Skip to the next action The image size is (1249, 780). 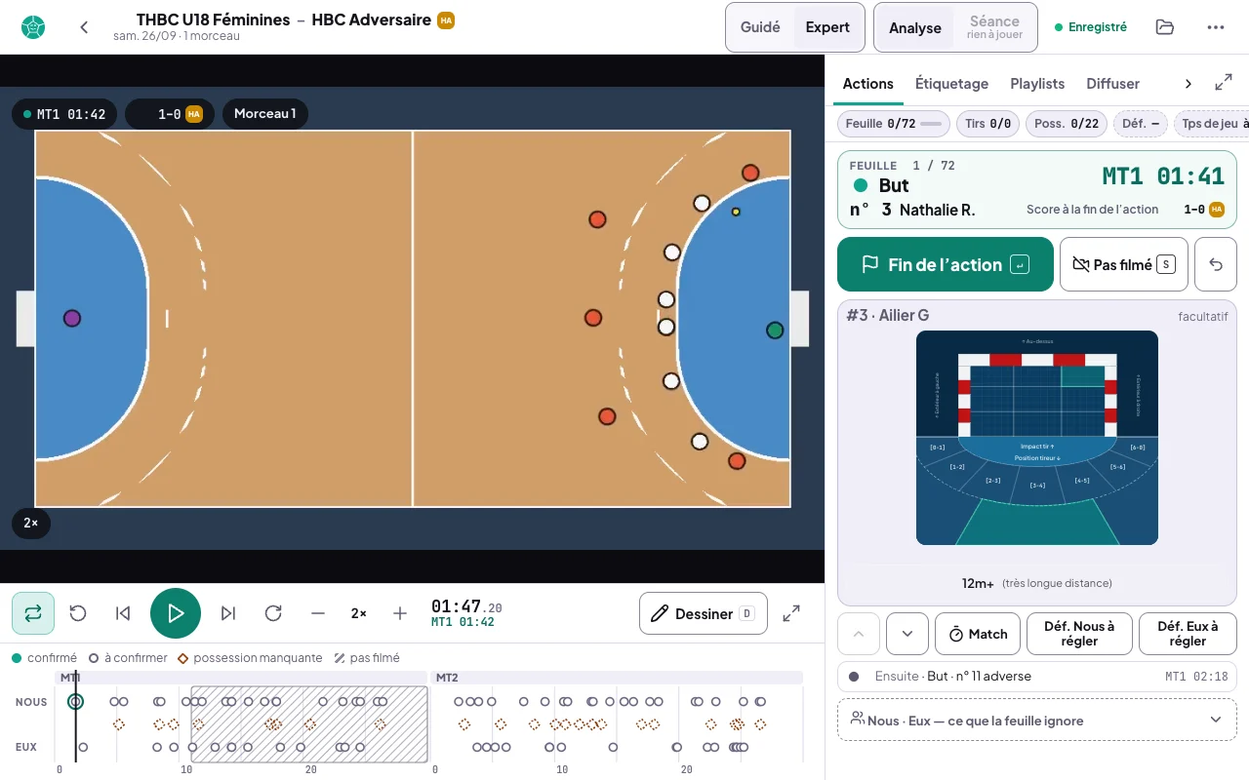(228, 613)
